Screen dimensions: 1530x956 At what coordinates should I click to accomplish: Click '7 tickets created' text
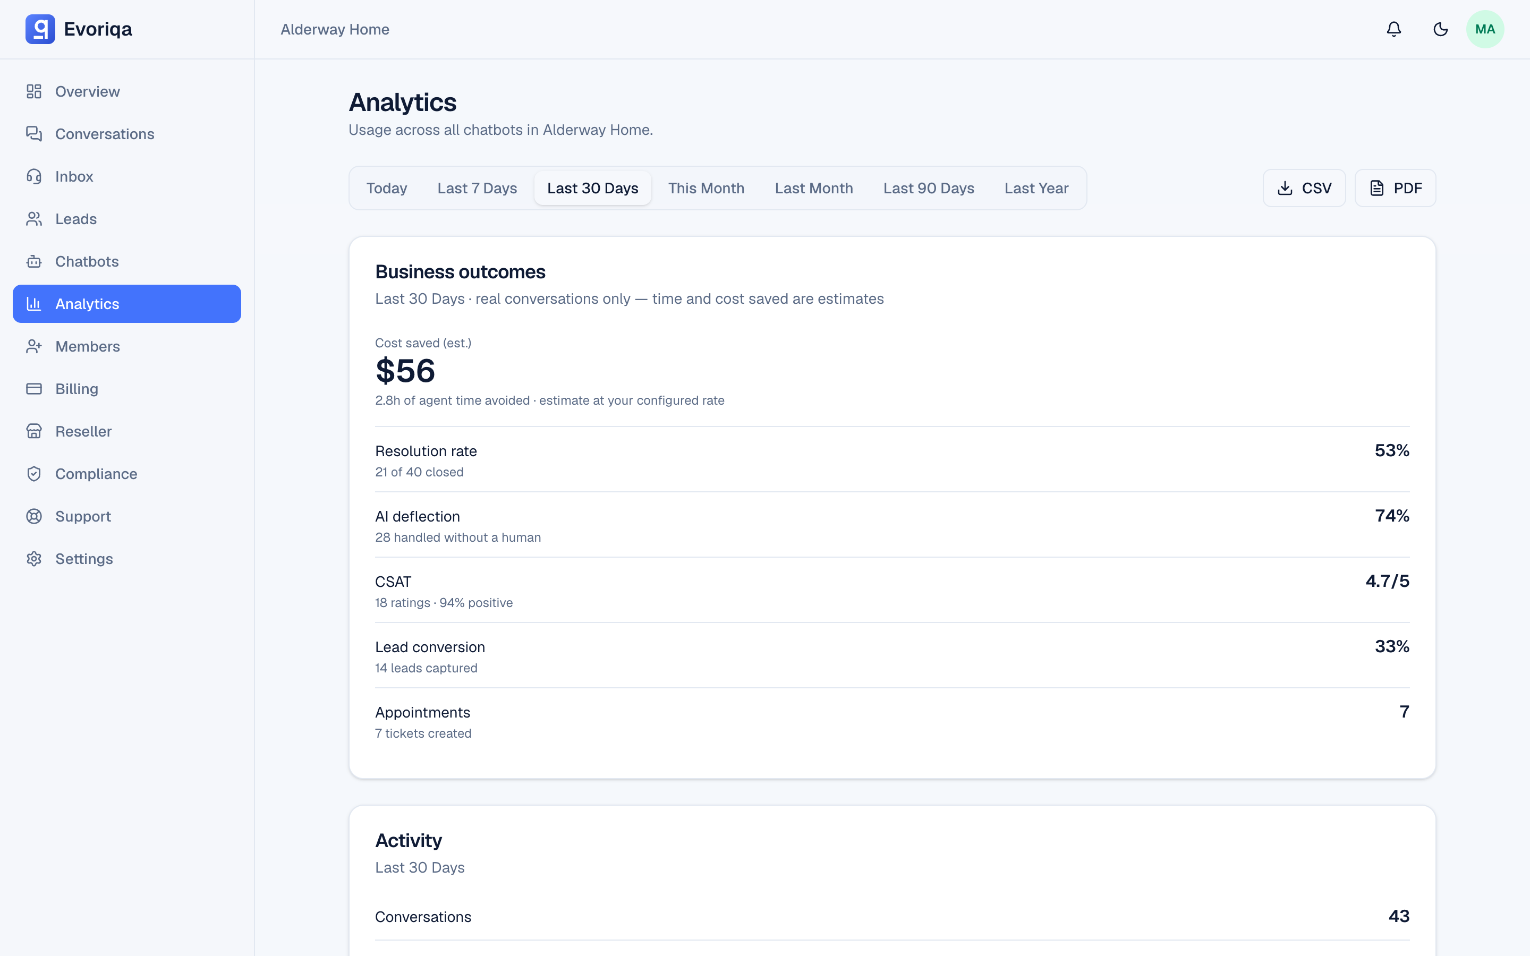point(423,733)
